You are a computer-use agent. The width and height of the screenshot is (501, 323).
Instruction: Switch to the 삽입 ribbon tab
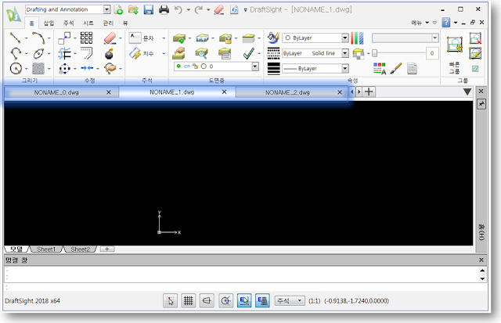point(49,23)
